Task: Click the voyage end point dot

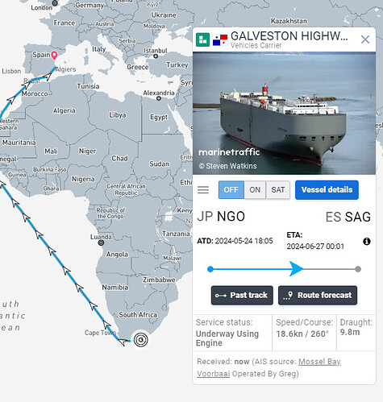Action: coord(358,269)
